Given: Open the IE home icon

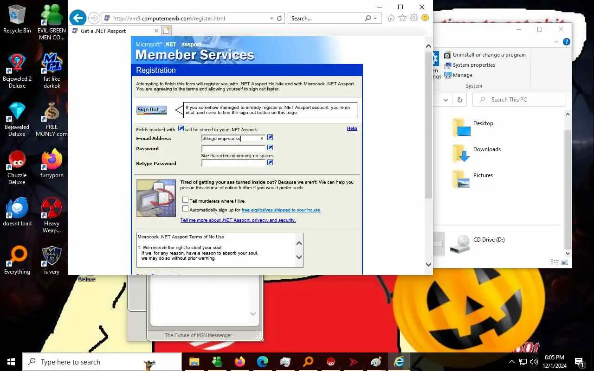Looking at the screenshot, I should pos(391,18).
